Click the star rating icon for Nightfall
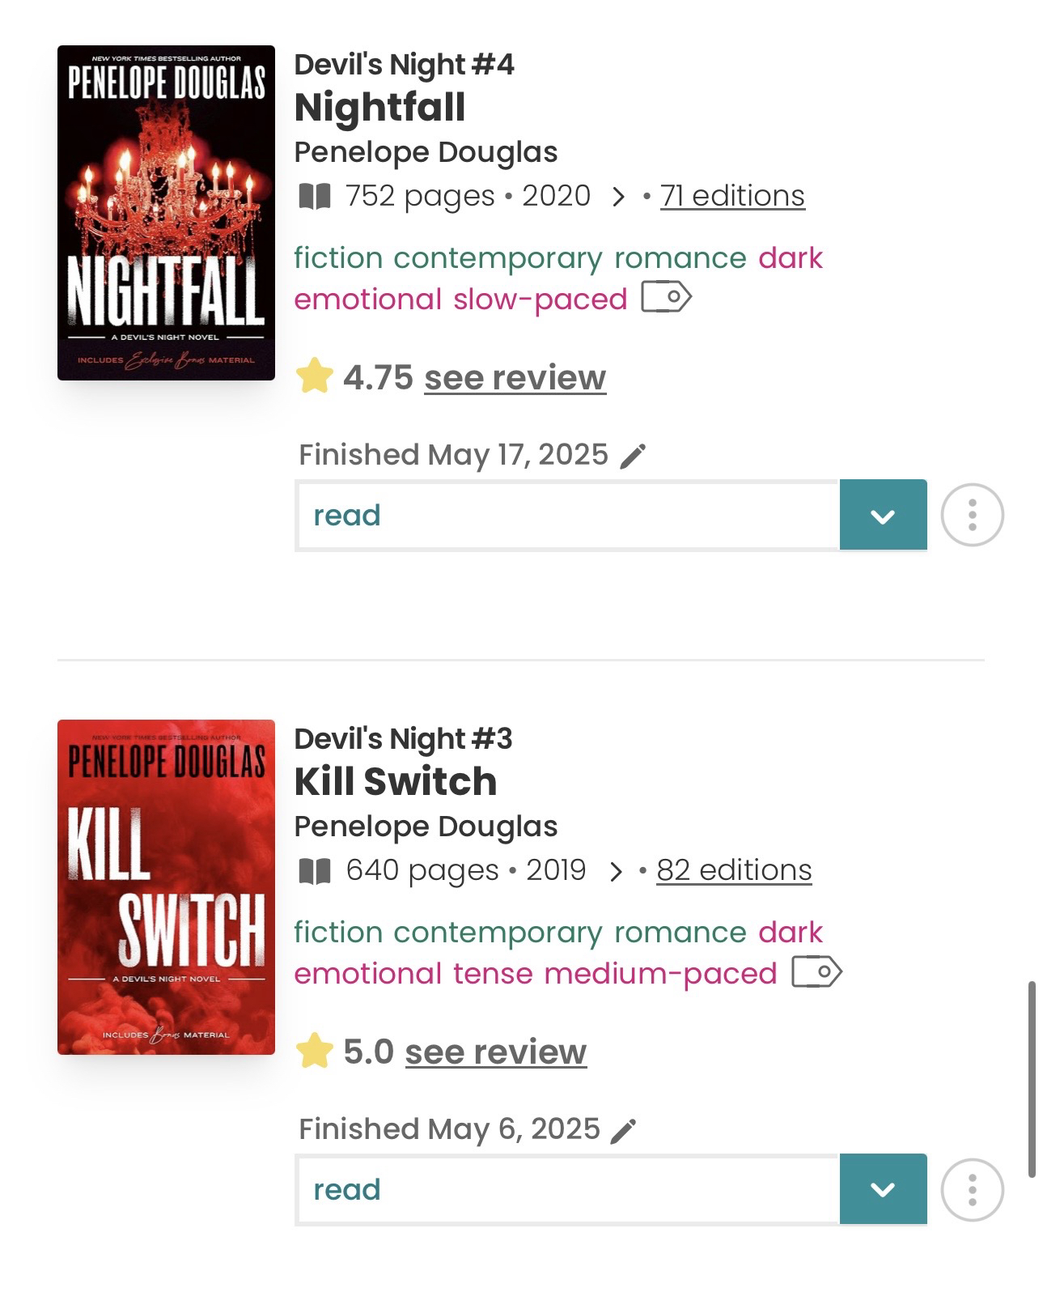1043x1309 pixels. coord(315,377)
